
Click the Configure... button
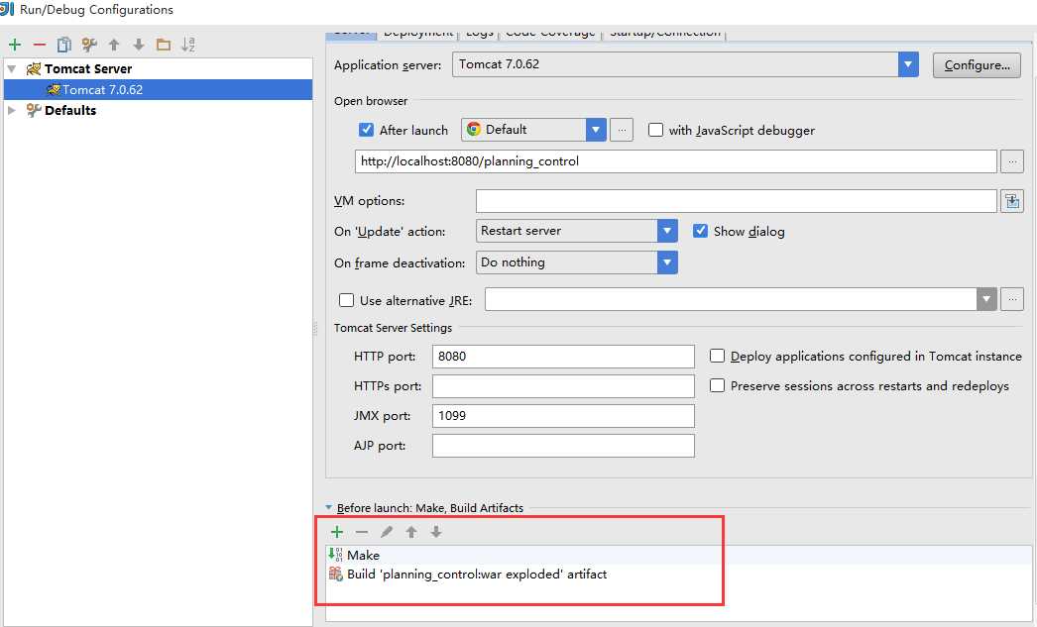click(977, 64)
